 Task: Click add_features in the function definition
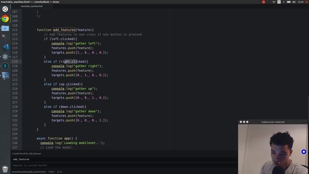(x=64, y=30)
